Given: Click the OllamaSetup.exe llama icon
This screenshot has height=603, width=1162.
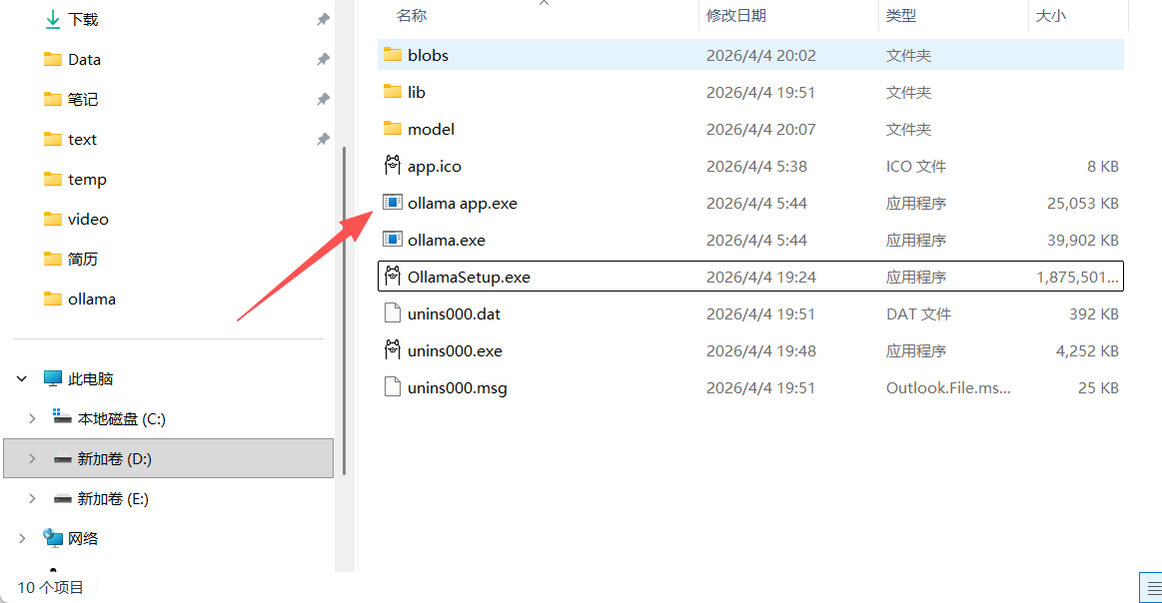Looking at the screenshot, I should click(392, 277).
